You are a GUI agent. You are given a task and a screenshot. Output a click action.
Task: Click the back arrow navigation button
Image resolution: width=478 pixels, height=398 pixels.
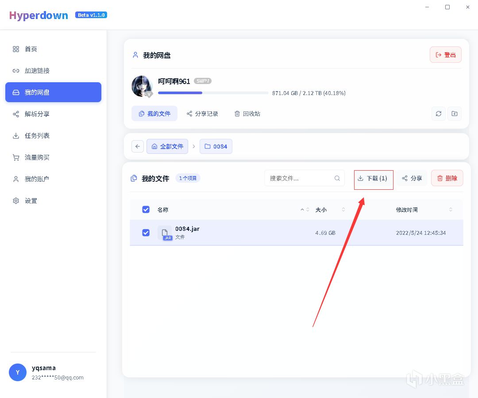point(138,146)
